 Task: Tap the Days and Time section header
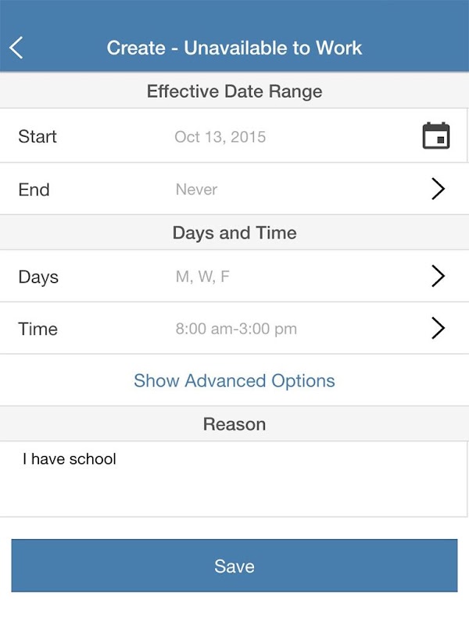234,233
